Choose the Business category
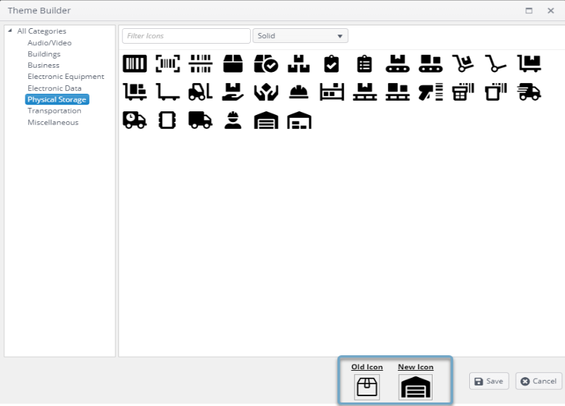The width and height of the screenshot is (565, 406). point(43,66)
